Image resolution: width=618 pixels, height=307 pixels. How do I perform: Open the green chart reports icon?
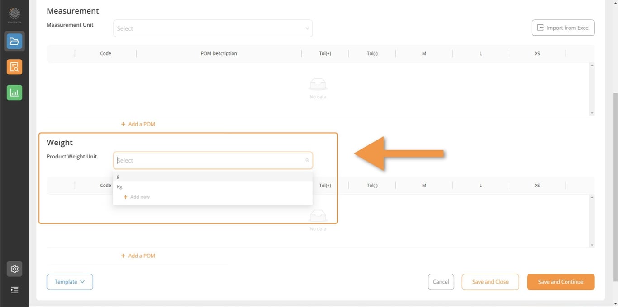[x=14, y=93]
